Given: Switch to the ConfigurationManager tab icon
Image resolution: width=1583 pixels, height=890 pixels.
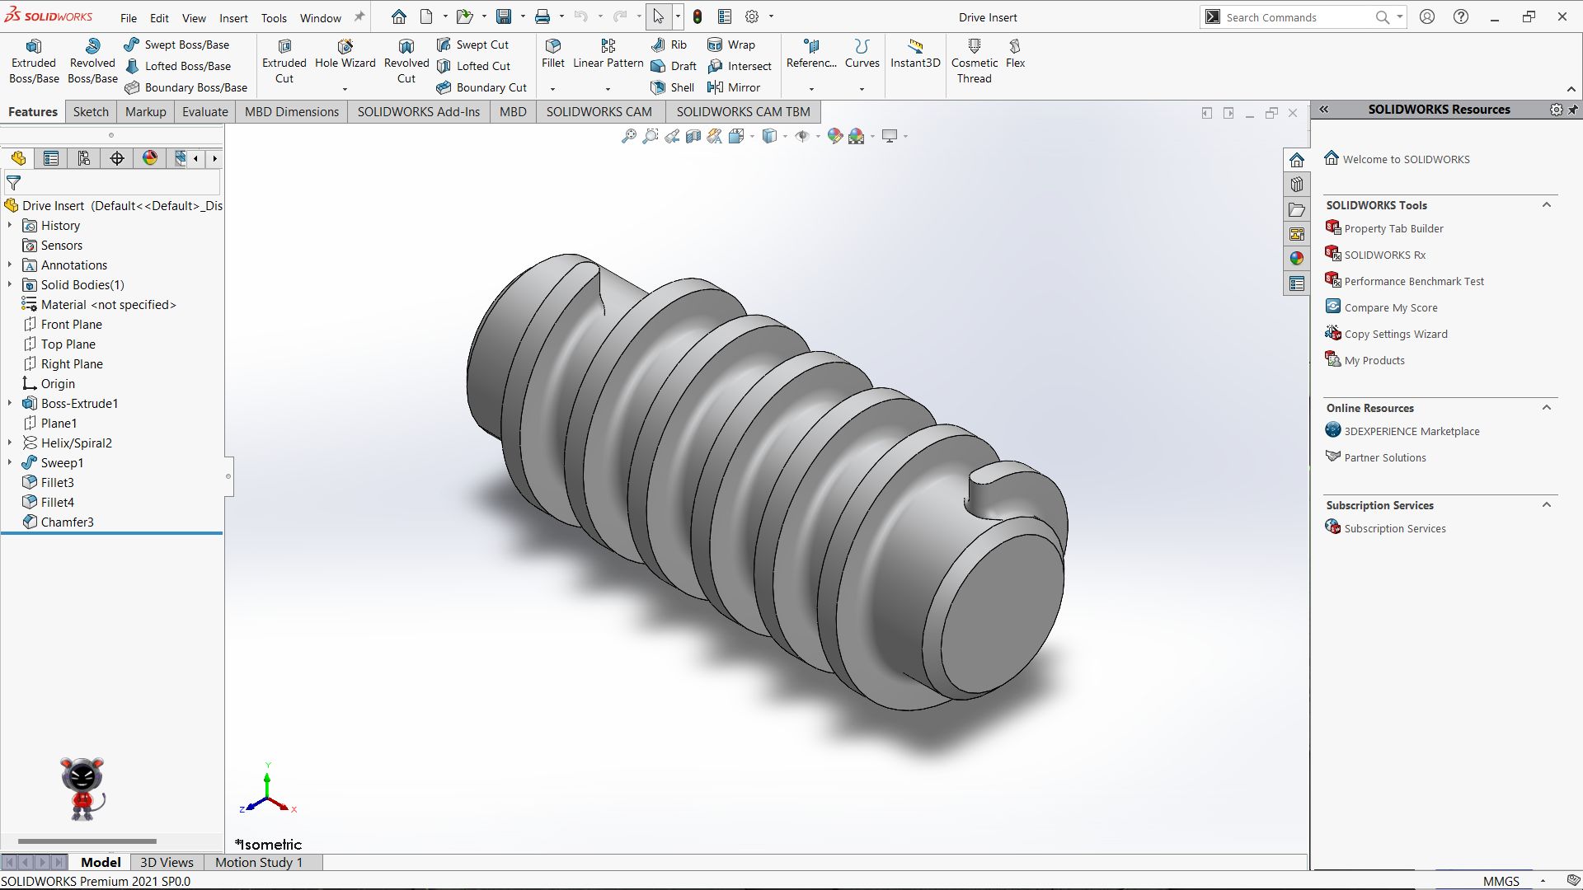Looking at the screenshot, I should pyautogui.click(x=84, y=158).
